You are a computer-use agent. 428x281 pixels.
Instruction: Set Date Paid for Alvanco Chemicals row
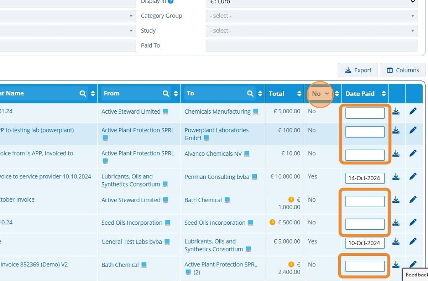[x=365, y=155]
